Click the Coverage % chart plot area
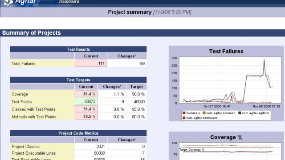285x160 pixels. pyautogui.click(x=230, y=151)
